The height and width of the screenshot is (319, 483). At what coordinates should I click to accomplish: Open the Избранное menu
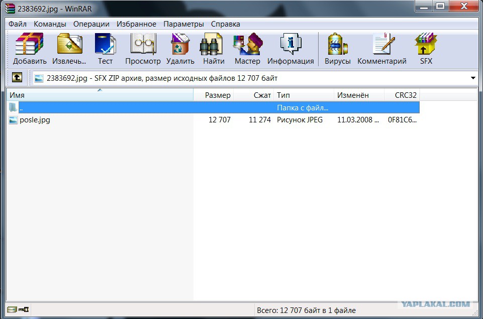coord(136,24)
